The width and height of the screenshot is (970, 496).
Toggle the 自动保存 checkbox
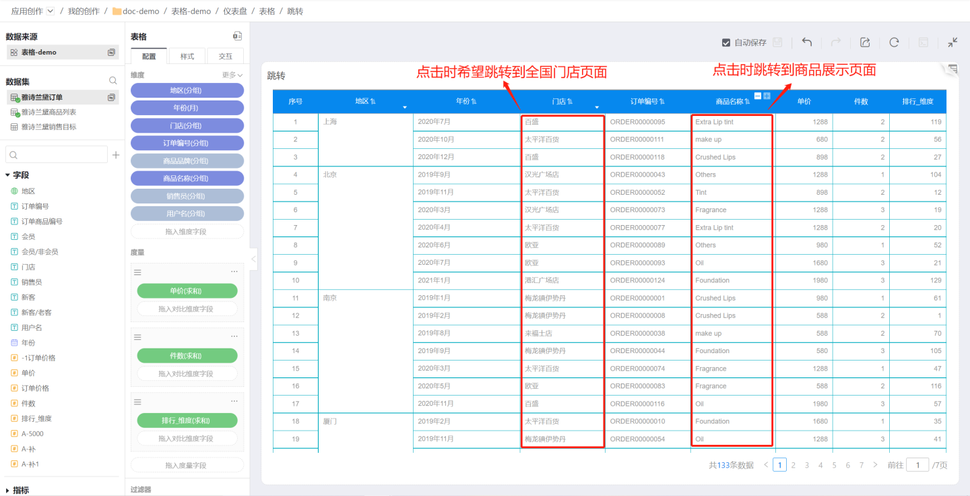click(725, 42)
